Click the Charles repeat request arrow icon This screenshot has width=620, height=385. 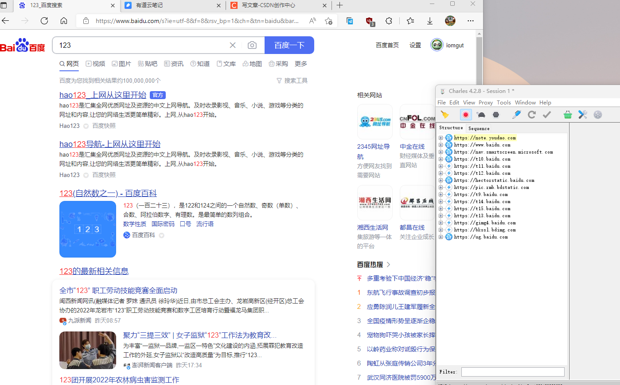[532, 115]
